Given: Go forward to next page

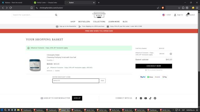Looking at the screenshot, I should (7, 8).
